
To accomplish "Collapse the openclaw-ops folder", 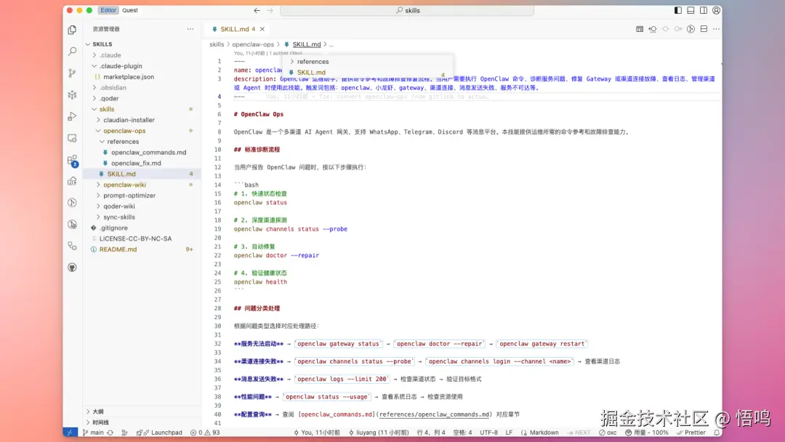I will click(x=124, y=131).
